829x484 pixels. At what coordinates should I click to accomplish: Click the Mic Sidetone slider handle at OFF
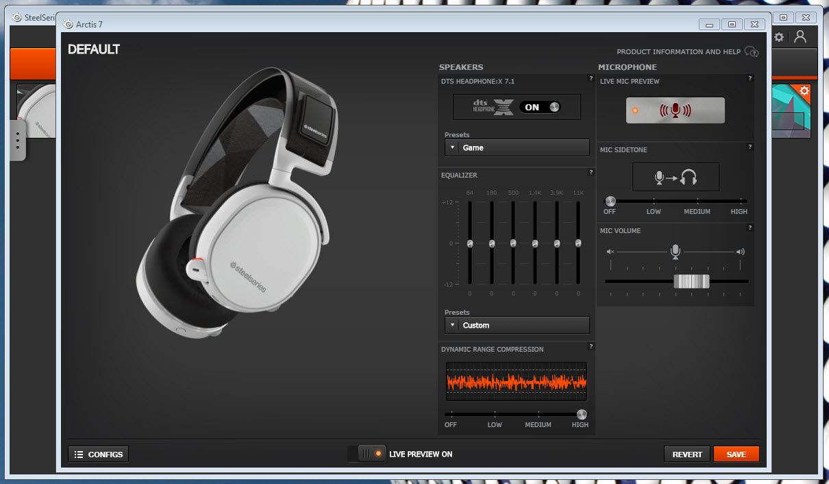610,201
